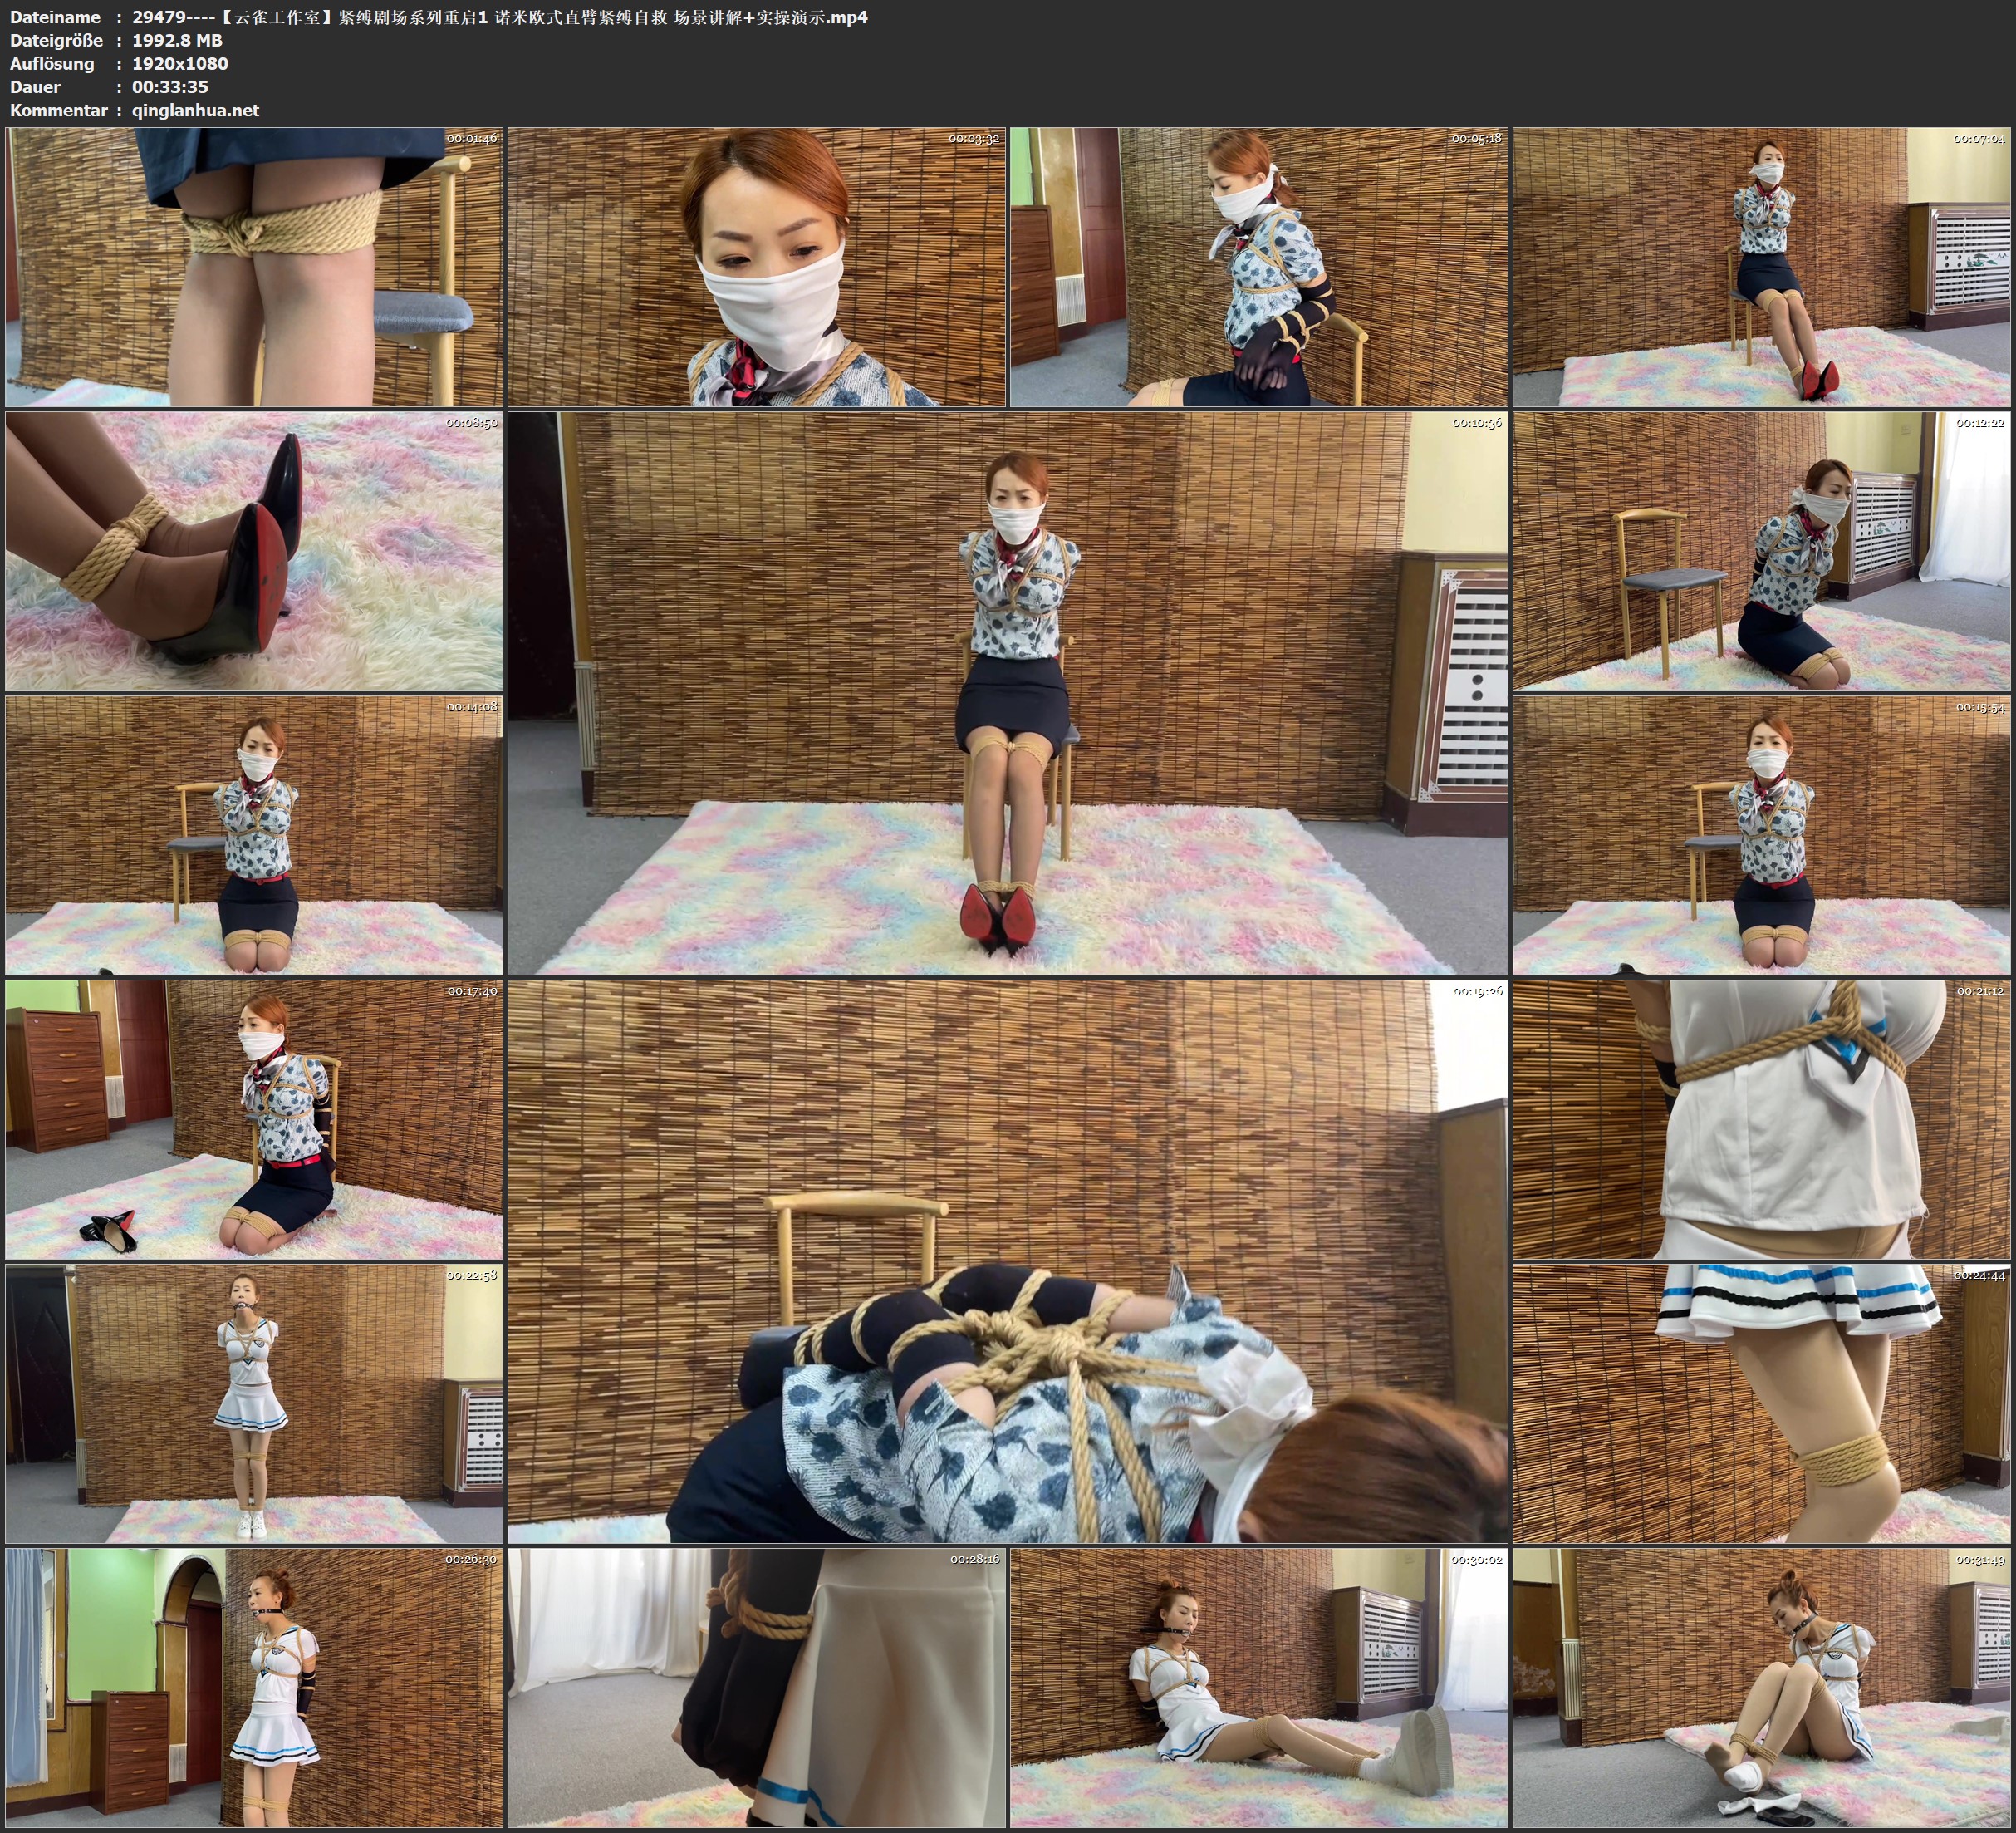Viewport: 2016px width, 1833px height.
Task: Select the frame marked 00:14:08
Action: pyautogui.click(x=254, y=835)
